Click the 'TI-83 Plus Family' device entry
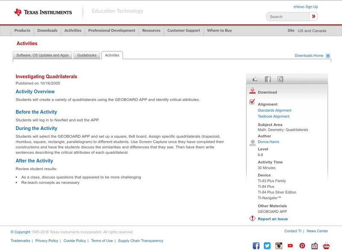Image resolution: width=342 pixels, height=251 pixels. click(272, 181)
